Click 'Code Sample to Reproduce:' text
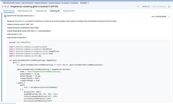This screenshot has height=104, width=173. click(x=17, y=38)
